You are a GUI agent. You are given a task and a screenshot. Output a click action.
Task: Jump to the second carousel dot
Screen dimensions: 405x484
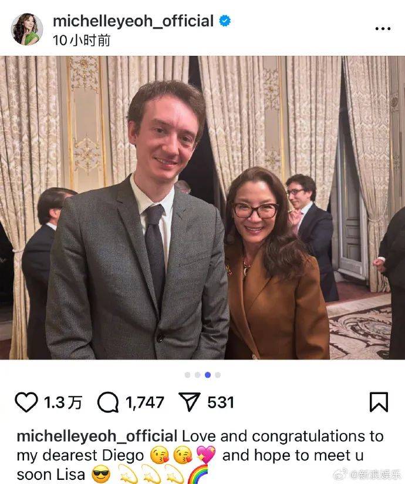point(198,375)
